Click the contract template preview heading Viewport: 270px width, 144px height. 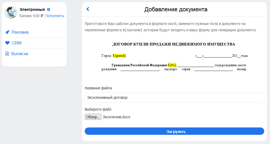(x=174, y=44)
